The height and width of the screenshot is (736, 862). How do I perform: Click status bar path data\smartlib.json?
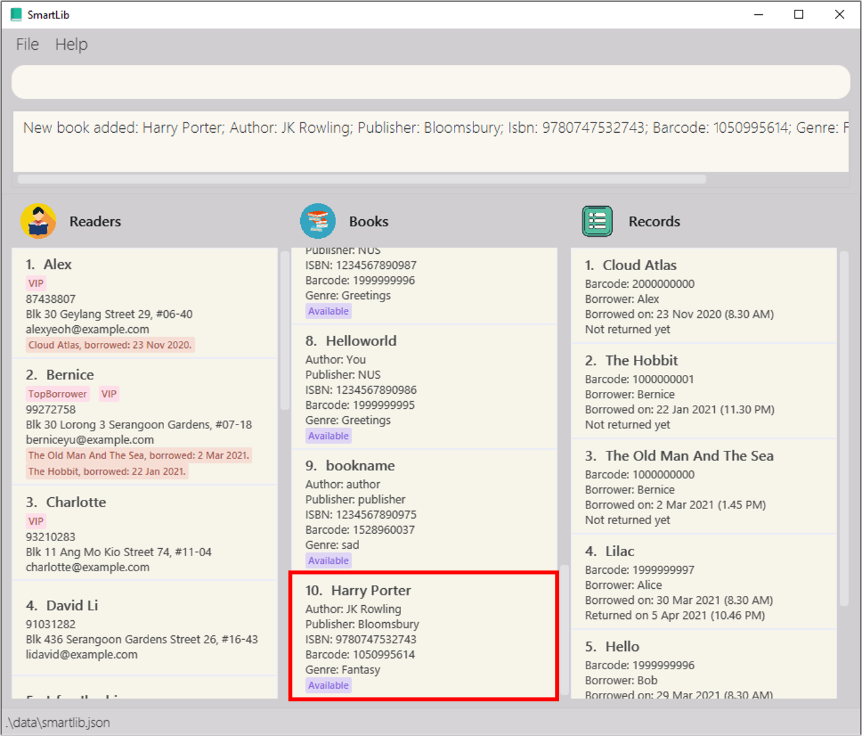[58, 722]
